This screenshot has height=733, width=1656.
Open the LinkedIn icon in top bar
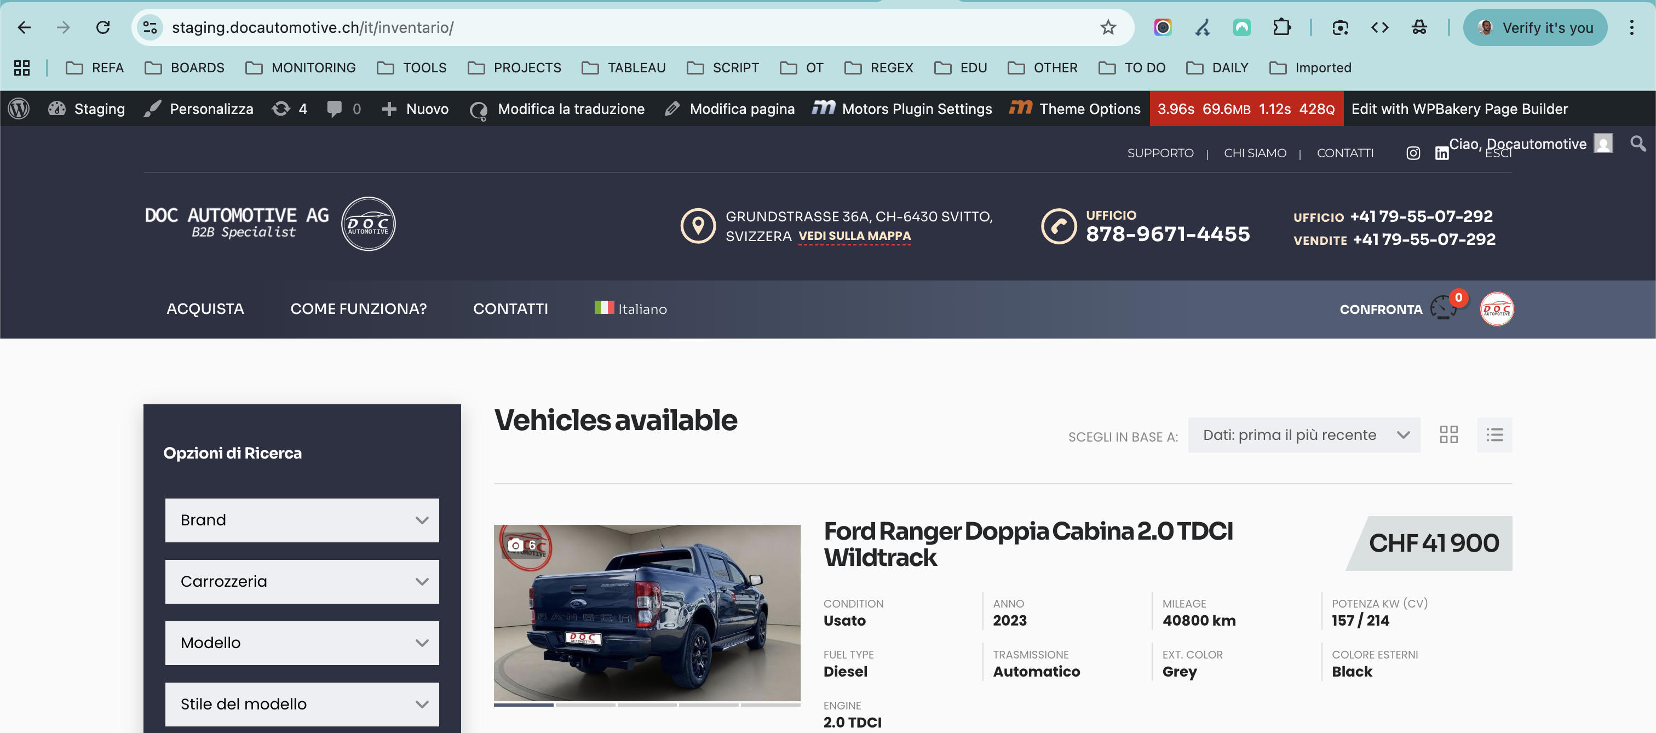click(1442, 153)
